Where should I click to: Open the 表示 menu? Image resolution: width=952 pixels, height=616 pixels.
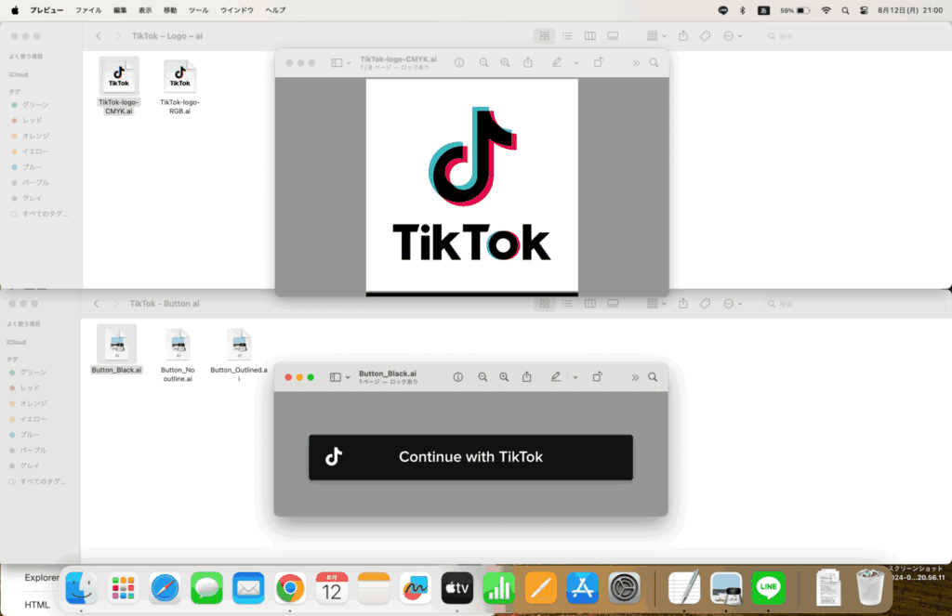[x=145, y=10]
